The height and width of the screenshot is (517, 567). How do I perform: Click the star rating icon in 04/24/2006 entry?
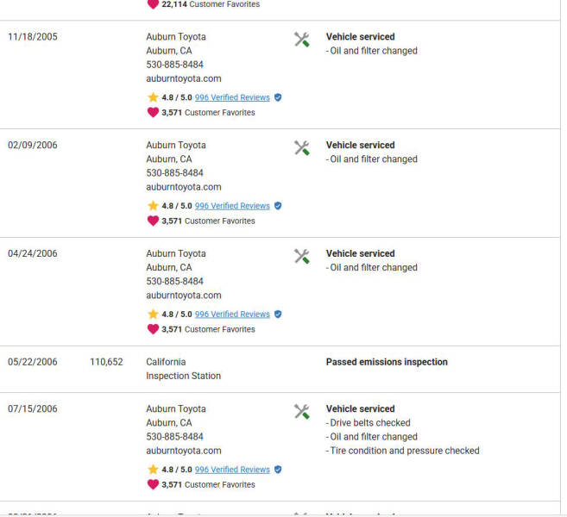pyautogui.click(x=153, y=315)
